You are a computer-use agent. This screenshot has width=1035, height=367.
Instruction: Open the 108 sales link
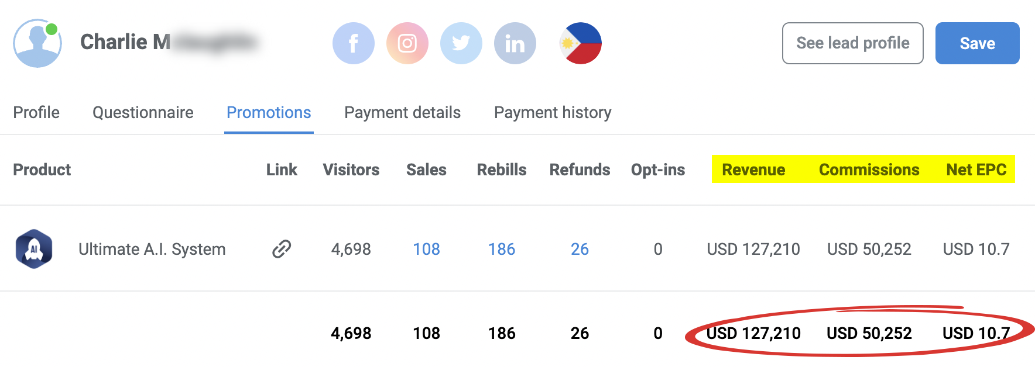point(426,249)
